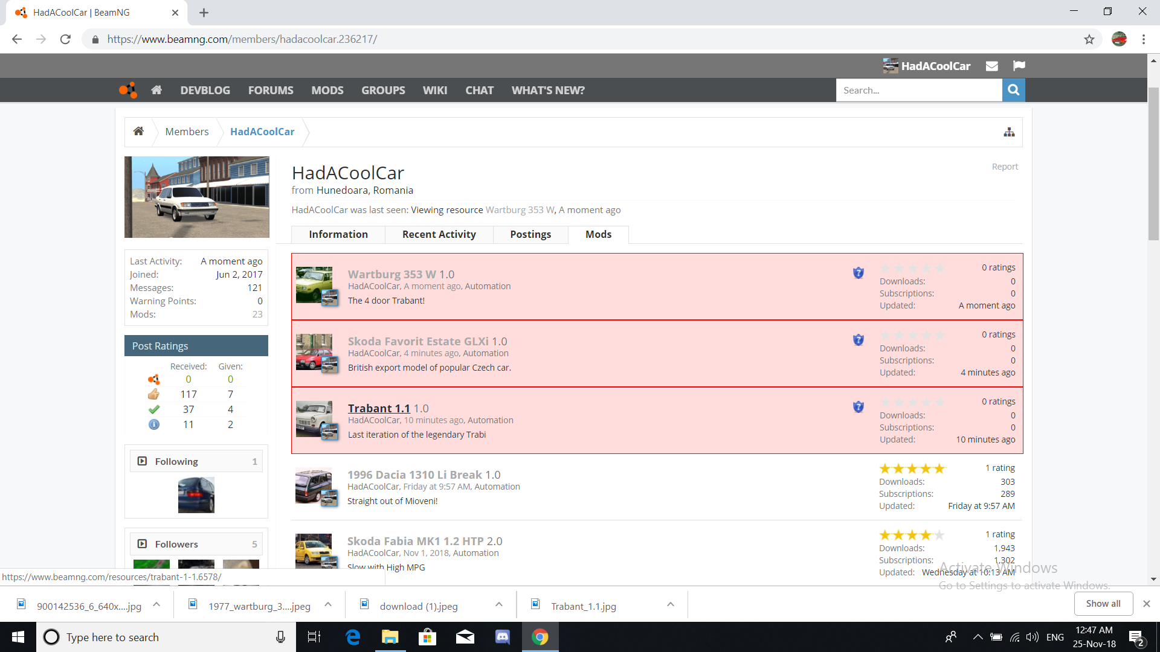Open MODS in navigation menu

pyautogui.click(x=327, y=90)
